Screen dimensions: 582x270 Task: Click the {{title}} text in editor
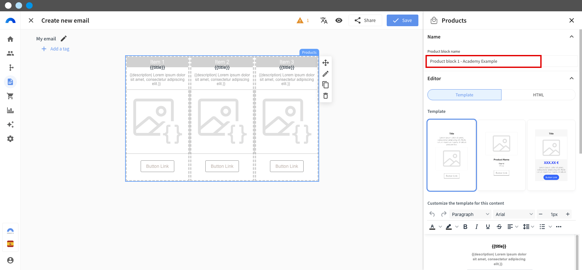tap(499, 246)
